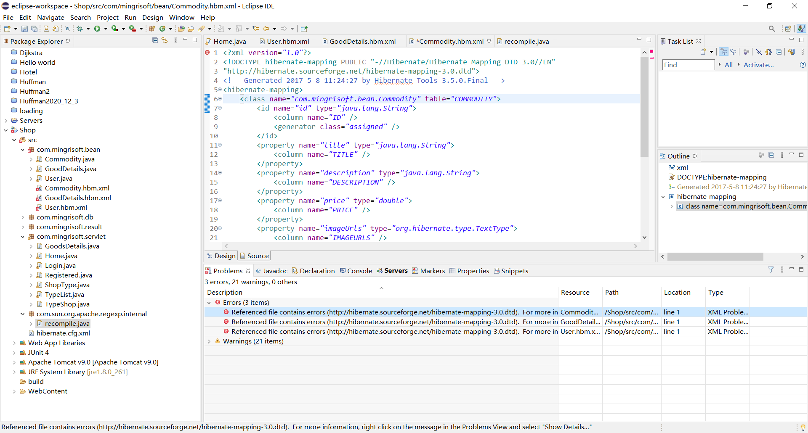Close the Package Explorer view tab

coord(68,41)
